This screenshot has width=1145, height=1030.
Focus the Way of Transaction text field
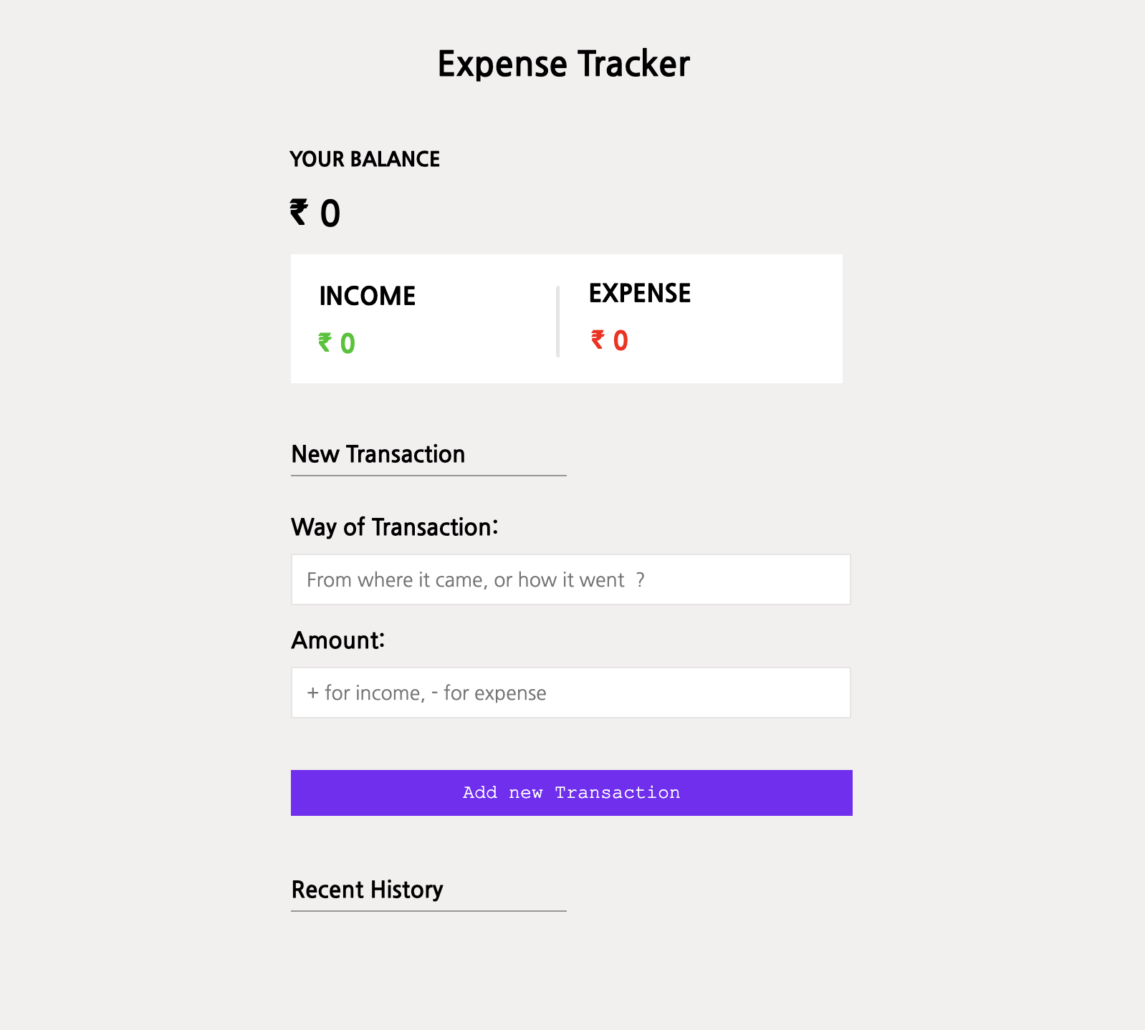pyautogui.click(x=570, y=579)
